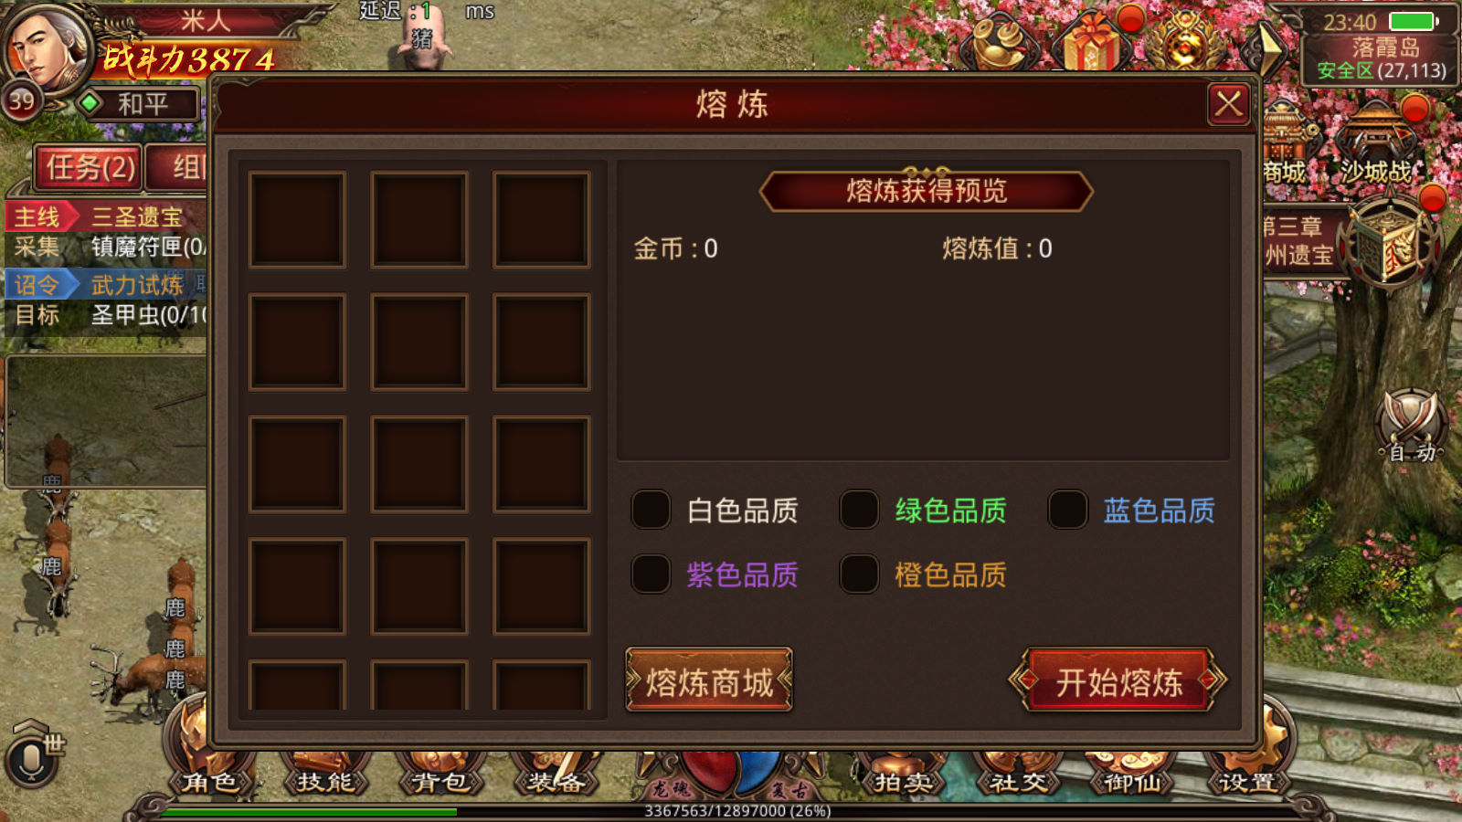Enable the 橙色品质 quality checkbox
The height and width of the screenshot is (822, 1462).
click(859, 574)
